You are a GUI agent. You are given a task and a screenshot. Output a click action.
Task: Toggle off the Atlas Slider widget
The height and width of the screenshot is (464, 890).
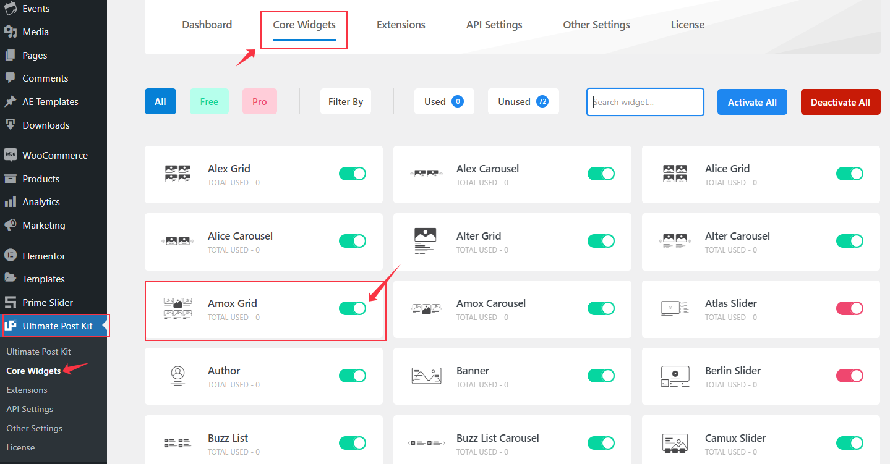(x=849, y=308)
